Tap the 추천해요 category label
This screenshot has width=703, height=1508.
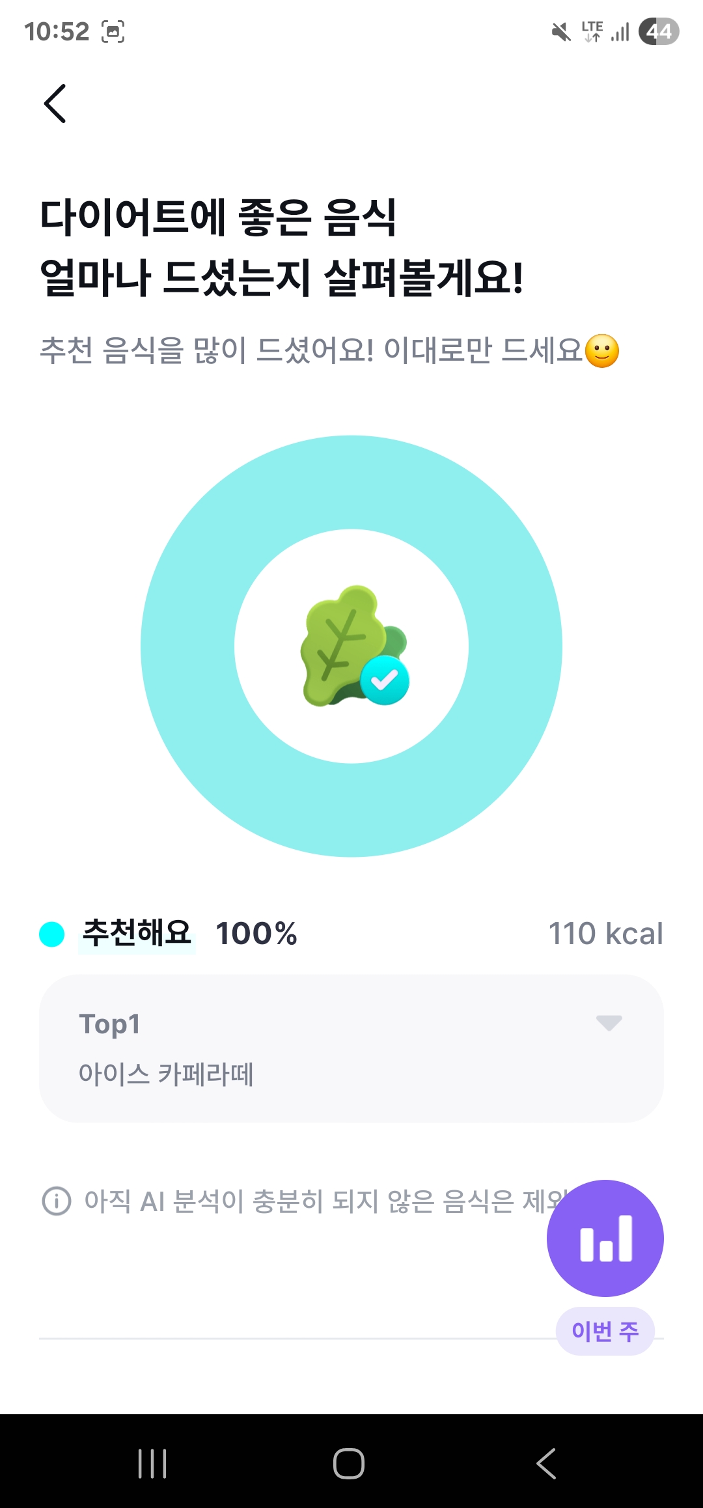137,933
